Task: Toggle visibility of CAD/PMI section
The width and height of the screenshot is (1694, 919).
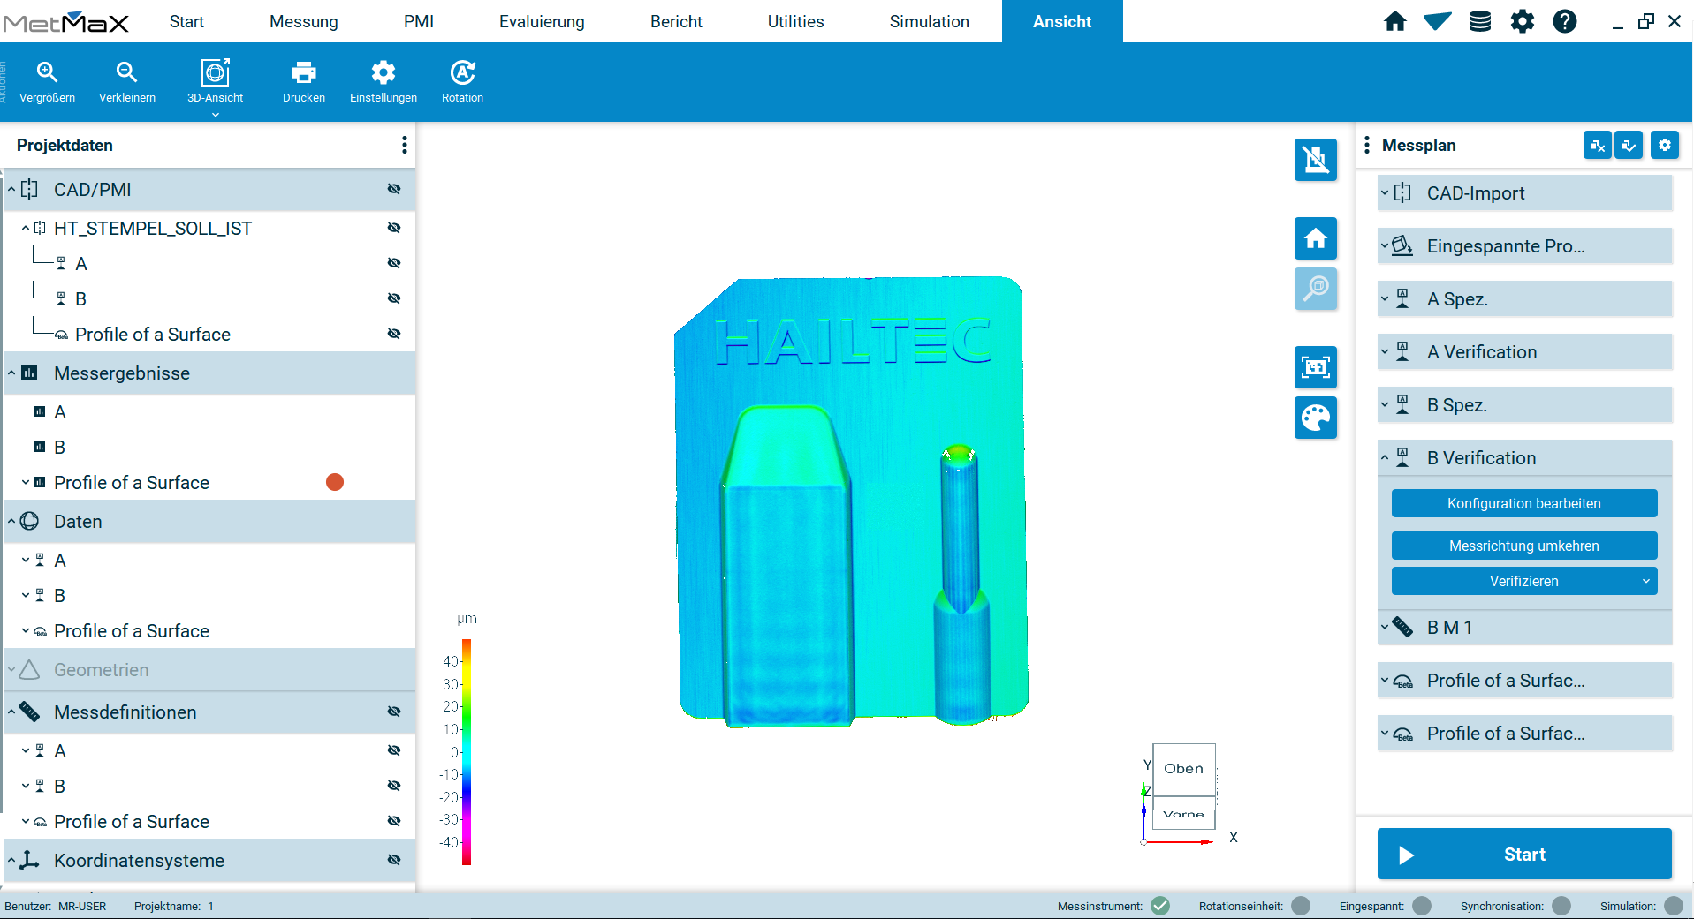Action: (394, 189)
